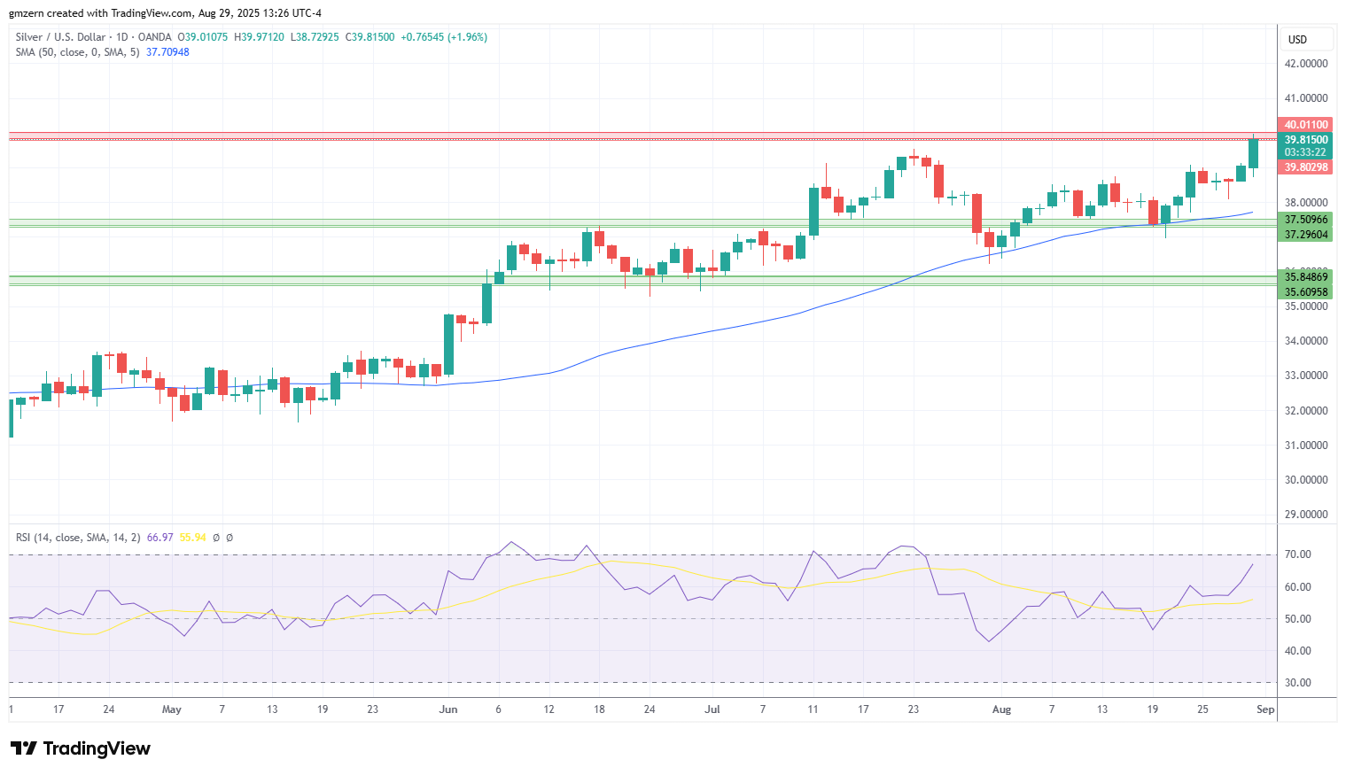Click the Sep label on time axis

pyautogui.click(x=1265, y=709)
